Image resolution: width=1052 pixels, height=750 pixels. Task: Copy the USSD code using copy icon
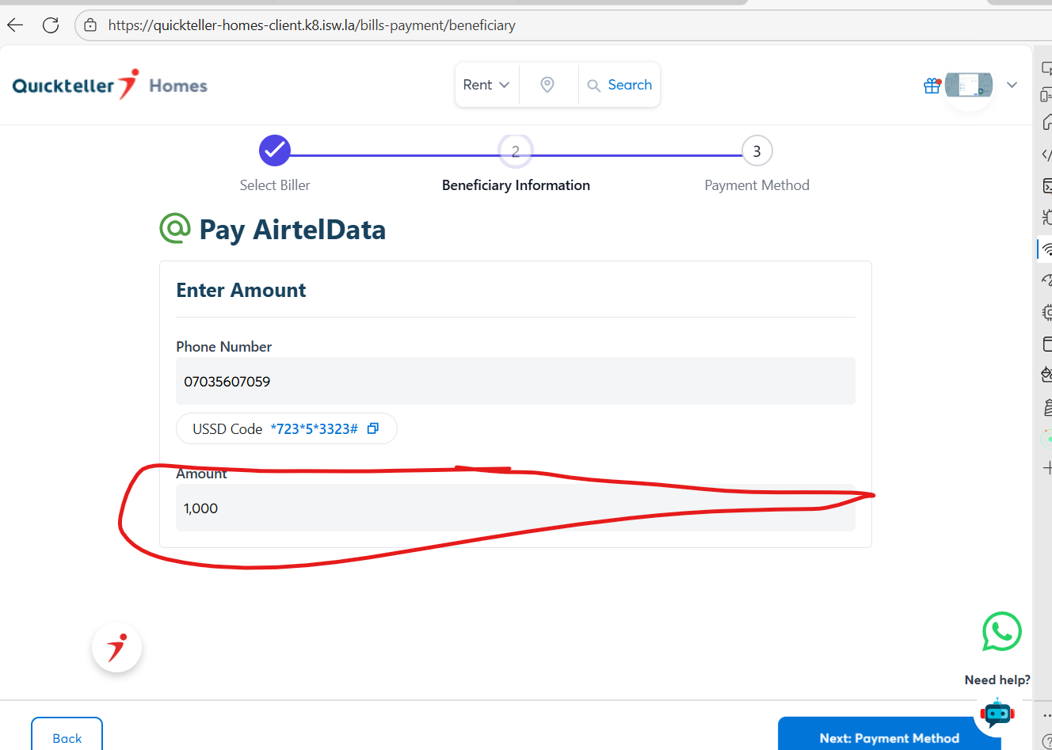[x=373, y=428]
